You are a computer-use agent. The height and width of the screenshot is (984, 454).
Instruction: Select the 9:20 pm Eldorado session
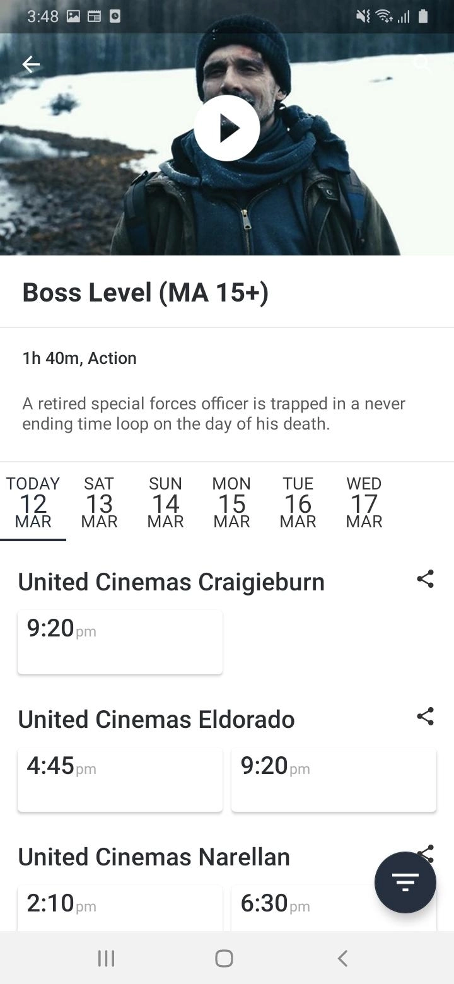pyautogui.click(x=334, y=779)
